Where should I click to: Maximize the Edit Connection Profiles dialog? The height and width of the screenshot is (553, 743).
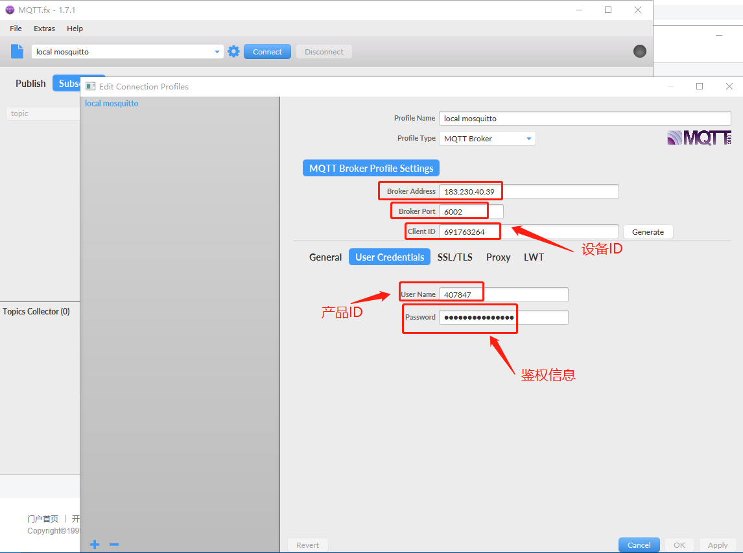(x=700, y=86)
